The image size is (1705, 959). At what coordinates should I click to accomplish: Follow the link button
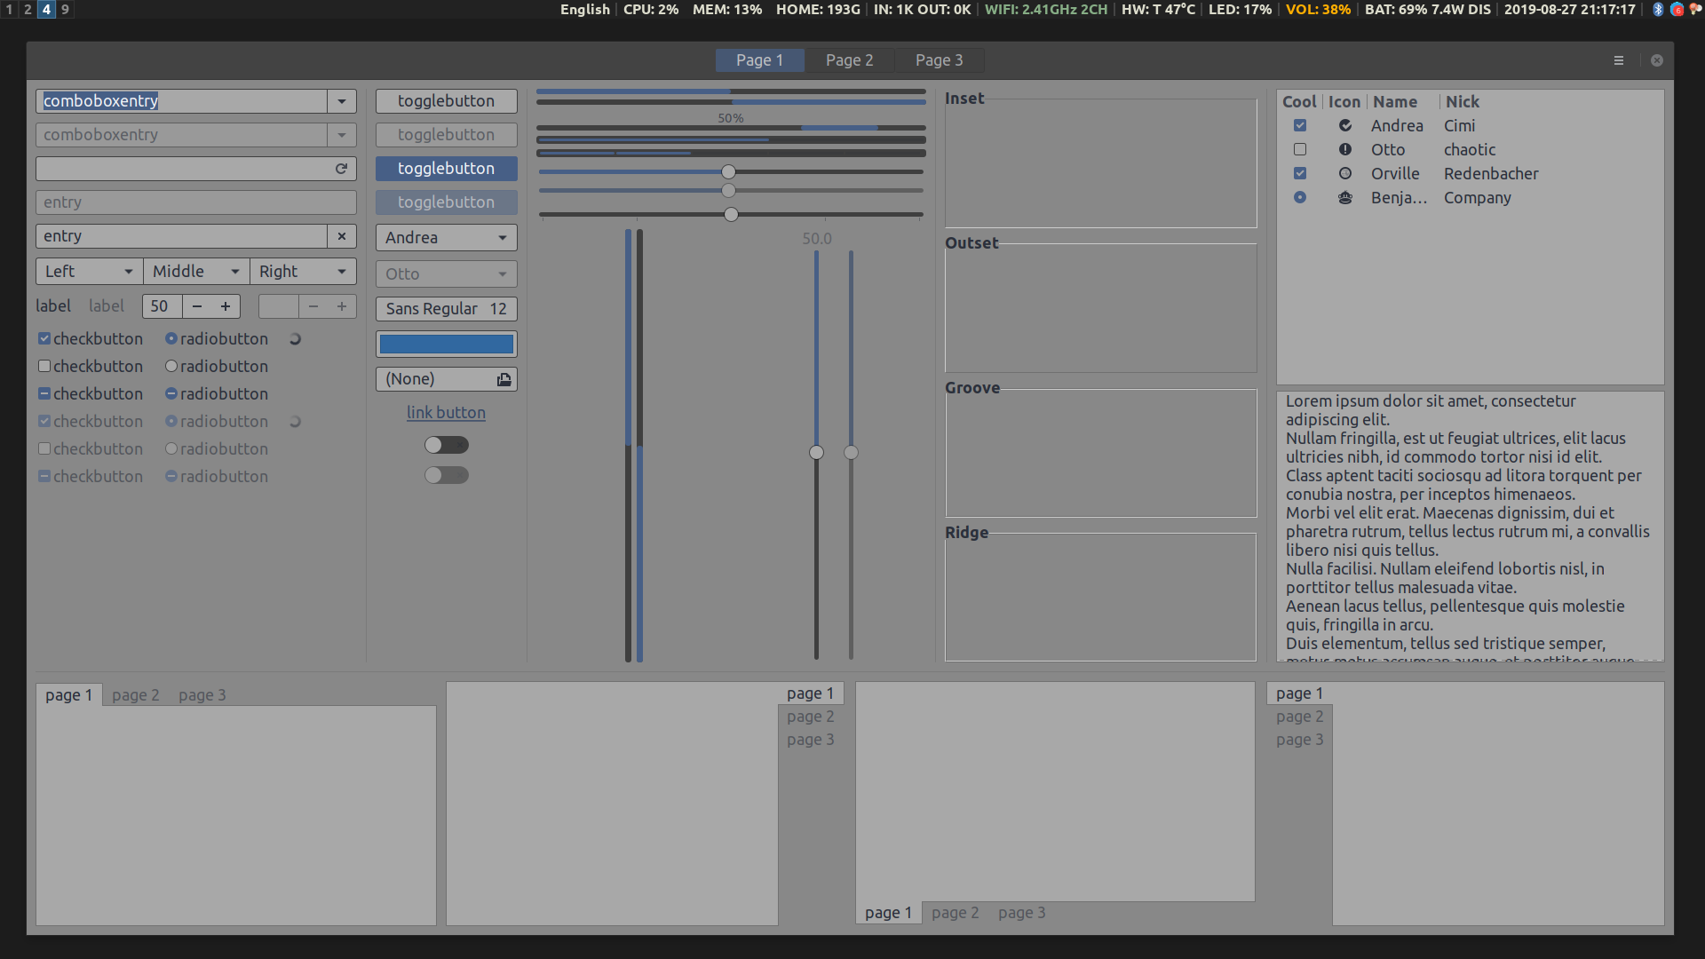pyautogui.click(x=447, y=413)
